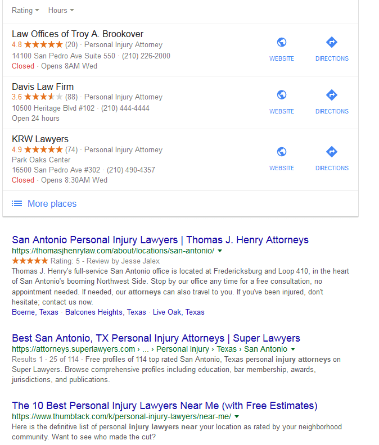
Task: Click directions icon for Davis Law Firm
Action: point(332,95)
